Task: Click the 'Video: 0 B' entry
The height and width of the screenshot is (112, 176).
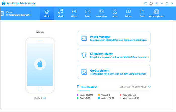Action: coord(106,95)
